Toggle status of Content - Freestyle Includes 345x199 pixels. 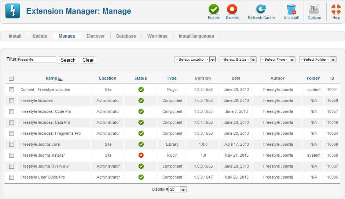(x=141, y=89)
